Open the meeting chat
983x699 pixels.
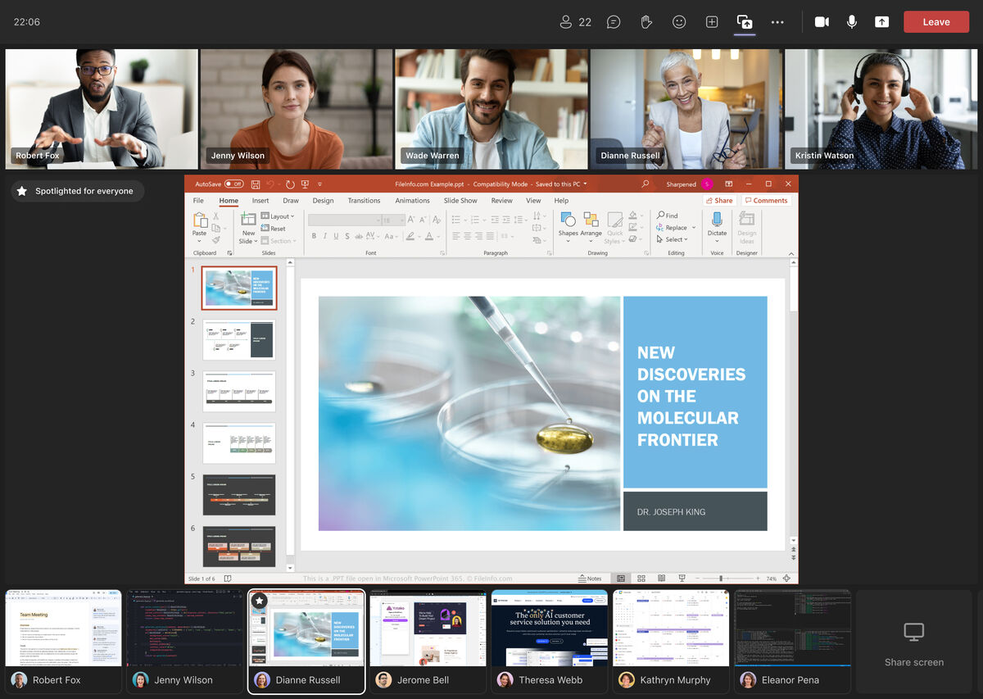point(614,22)
